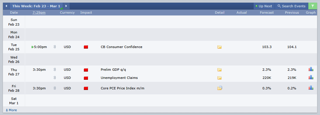Change timezone via 7:29pm time link
This screenshot has height=115, width=320.
39,13
